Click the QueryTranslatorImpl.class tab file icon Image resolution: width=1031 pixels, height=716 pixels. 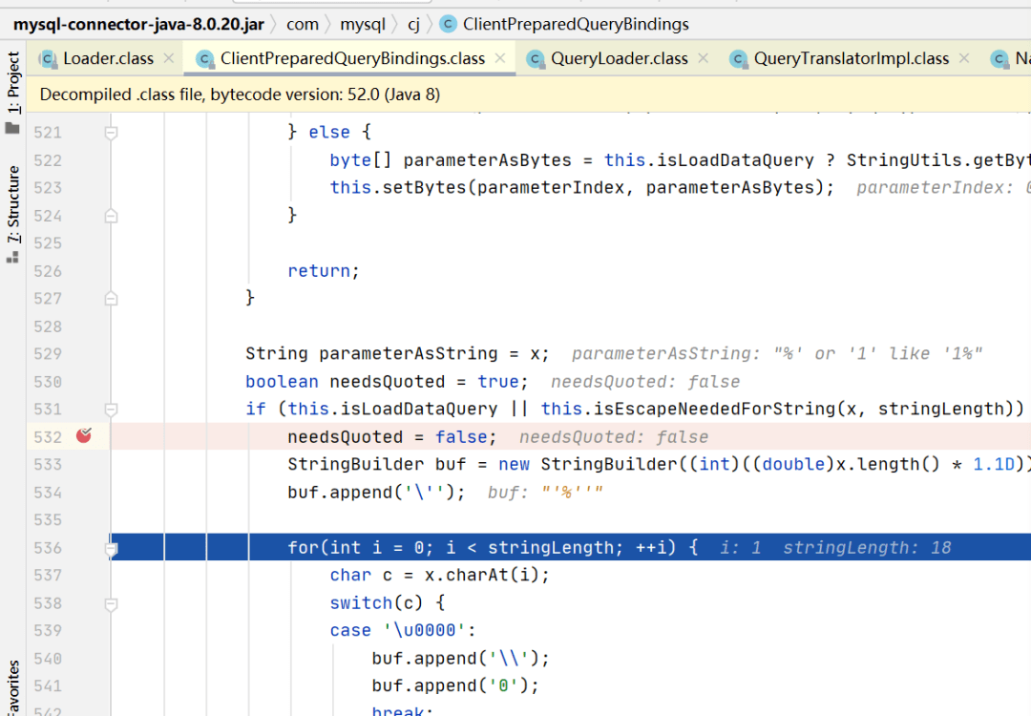(x=738, y=59)
